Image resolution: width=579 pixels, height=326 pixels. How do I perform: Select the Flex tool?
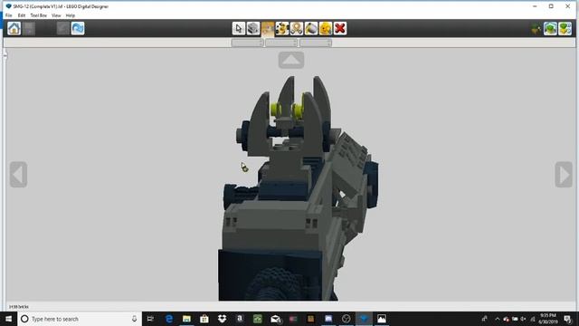(297, 28)
